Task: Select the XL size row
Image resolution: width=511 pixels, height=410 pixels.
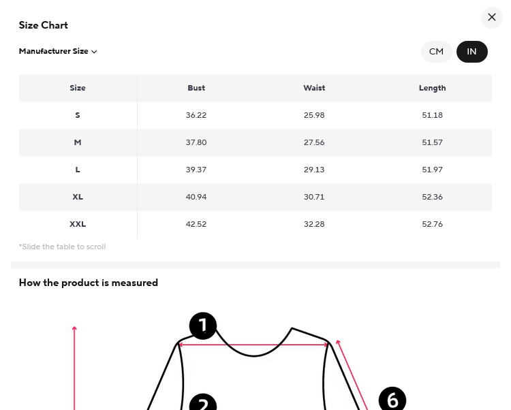Action: pos(78,197)
